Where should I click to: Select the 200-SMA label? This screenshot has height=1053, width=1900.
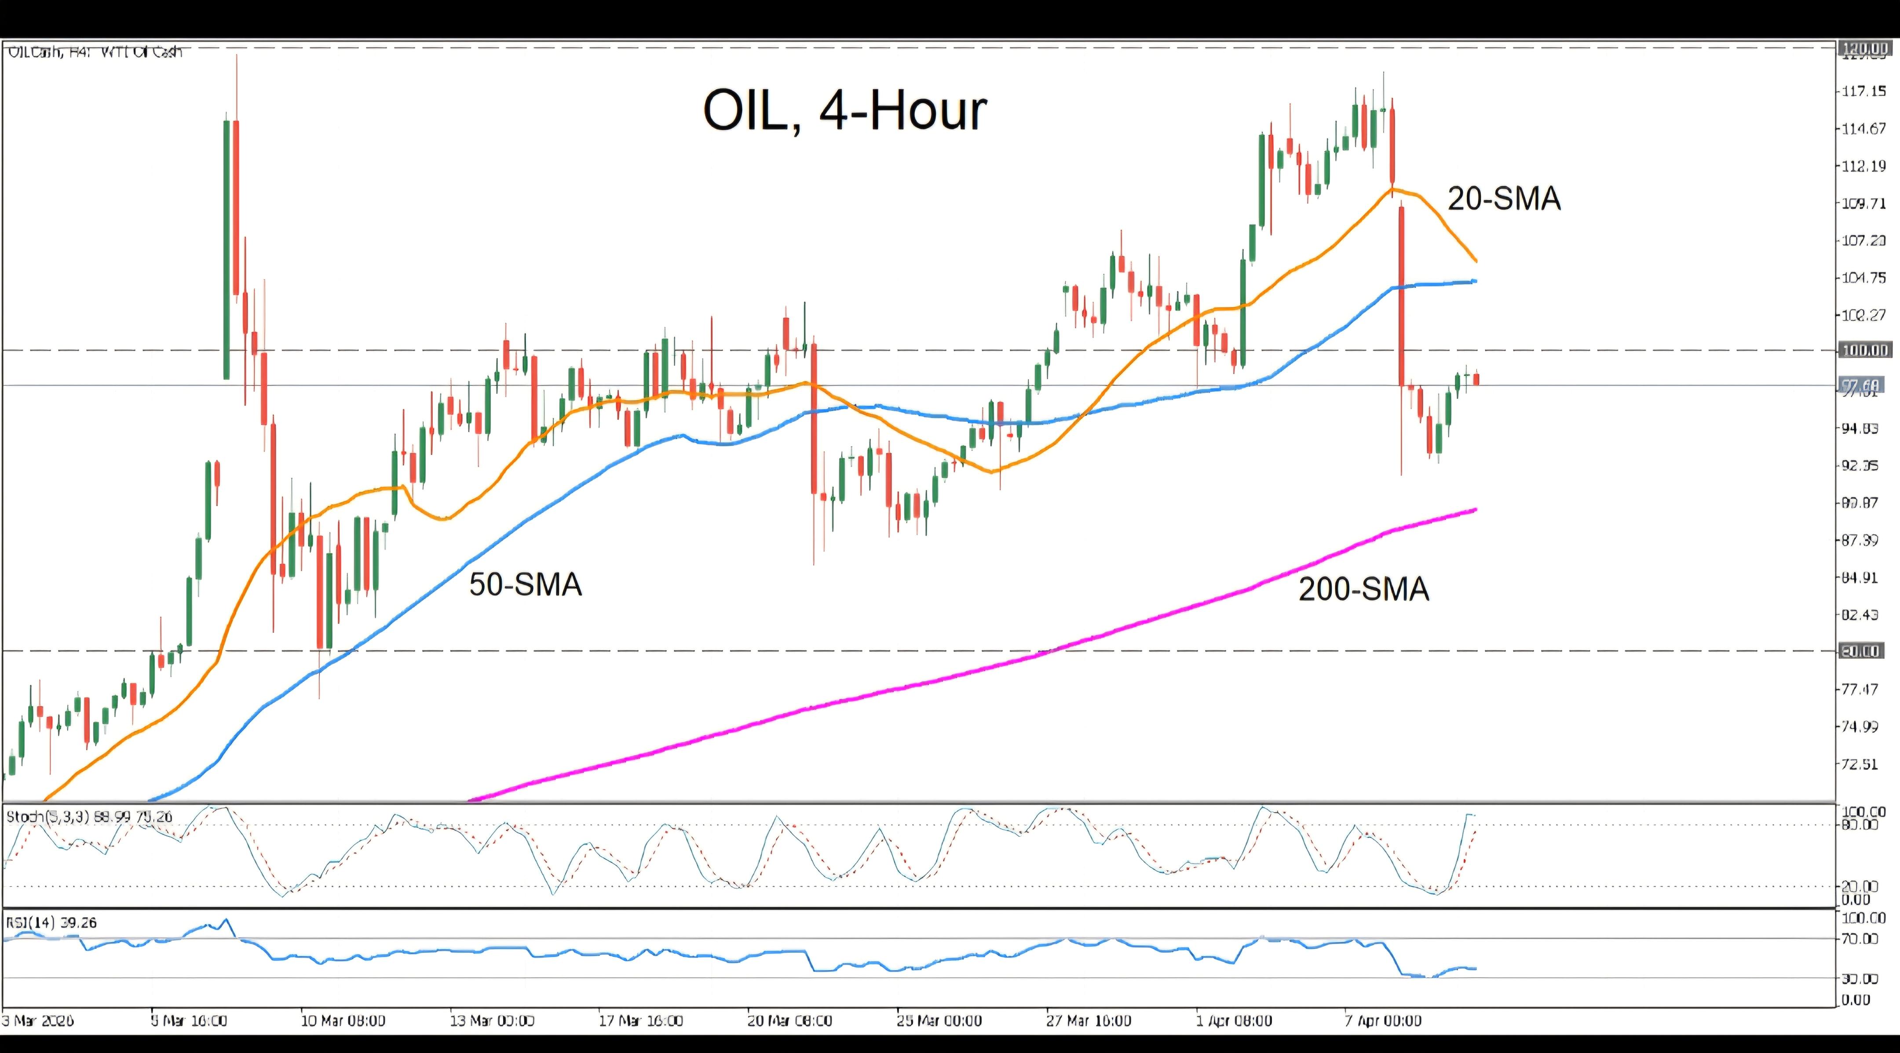pos(1364,589)
